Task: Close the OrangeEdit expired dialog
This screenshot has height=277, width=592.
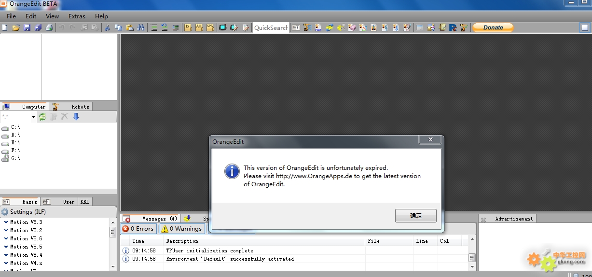Action: click(430, 140)
